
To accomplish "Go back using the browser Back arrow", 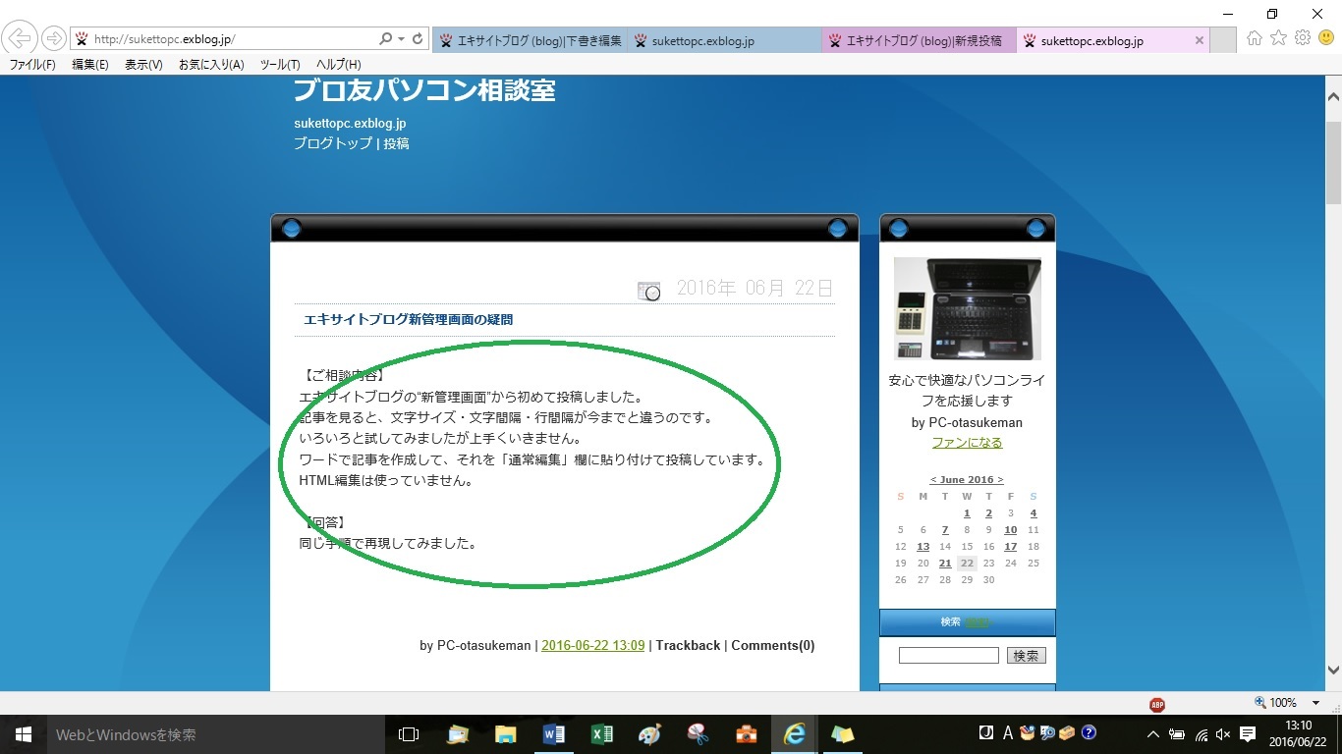I will click(x=21, y=39).
